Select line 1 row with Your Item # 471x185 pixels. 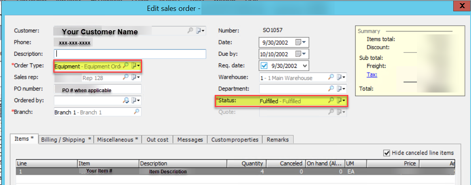(x=236, y=171)
